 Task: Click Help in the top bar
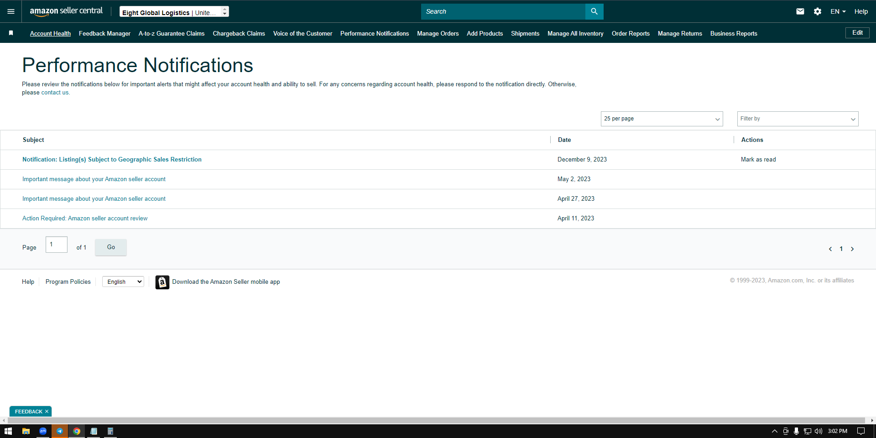(861, 11)
